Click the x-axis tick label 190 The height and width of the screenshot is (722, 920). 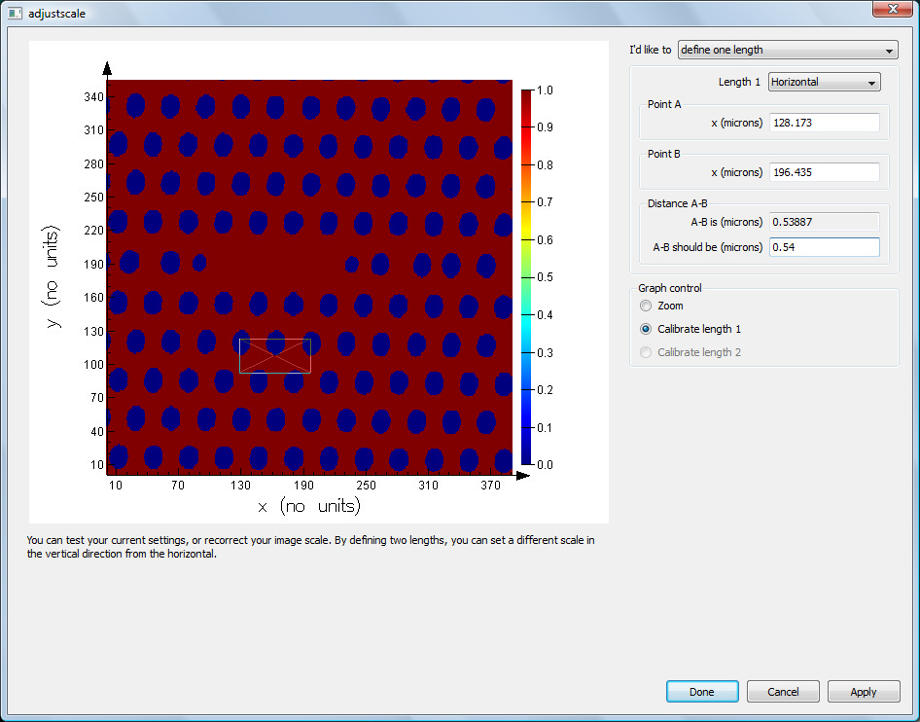click(303, 486)
